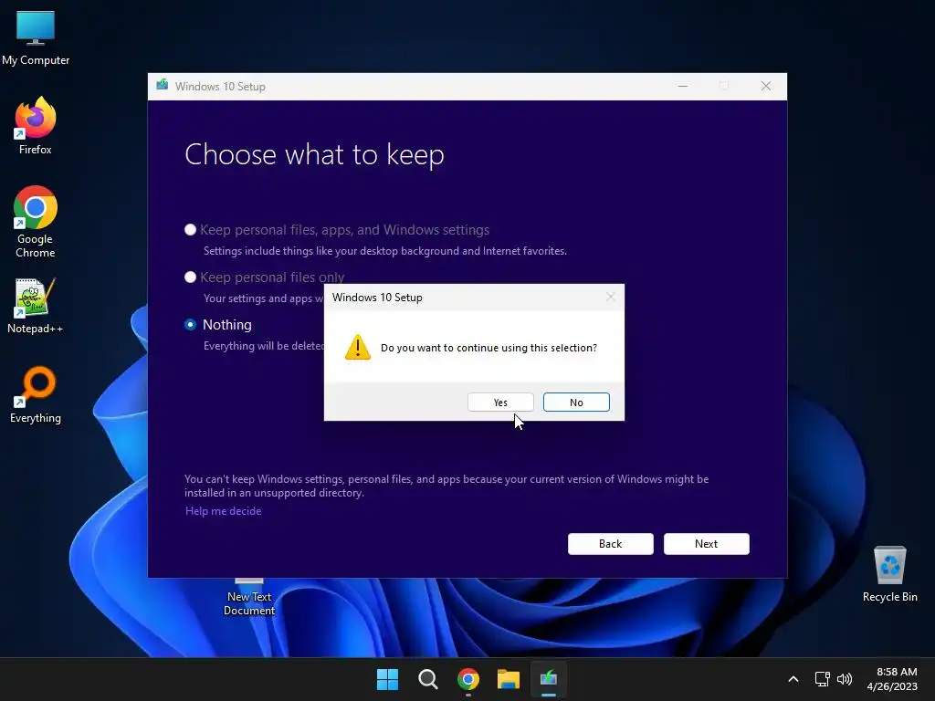Click the Windows Setup taskbar icon
The height and width of the screenshot is (701, 935).
click(x=549, y=679)
